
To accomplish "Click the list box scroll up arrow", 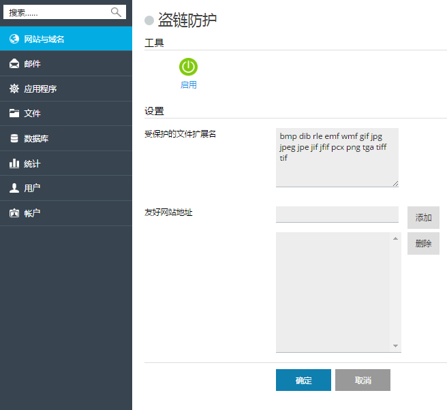I will click(x=395, y=238).
